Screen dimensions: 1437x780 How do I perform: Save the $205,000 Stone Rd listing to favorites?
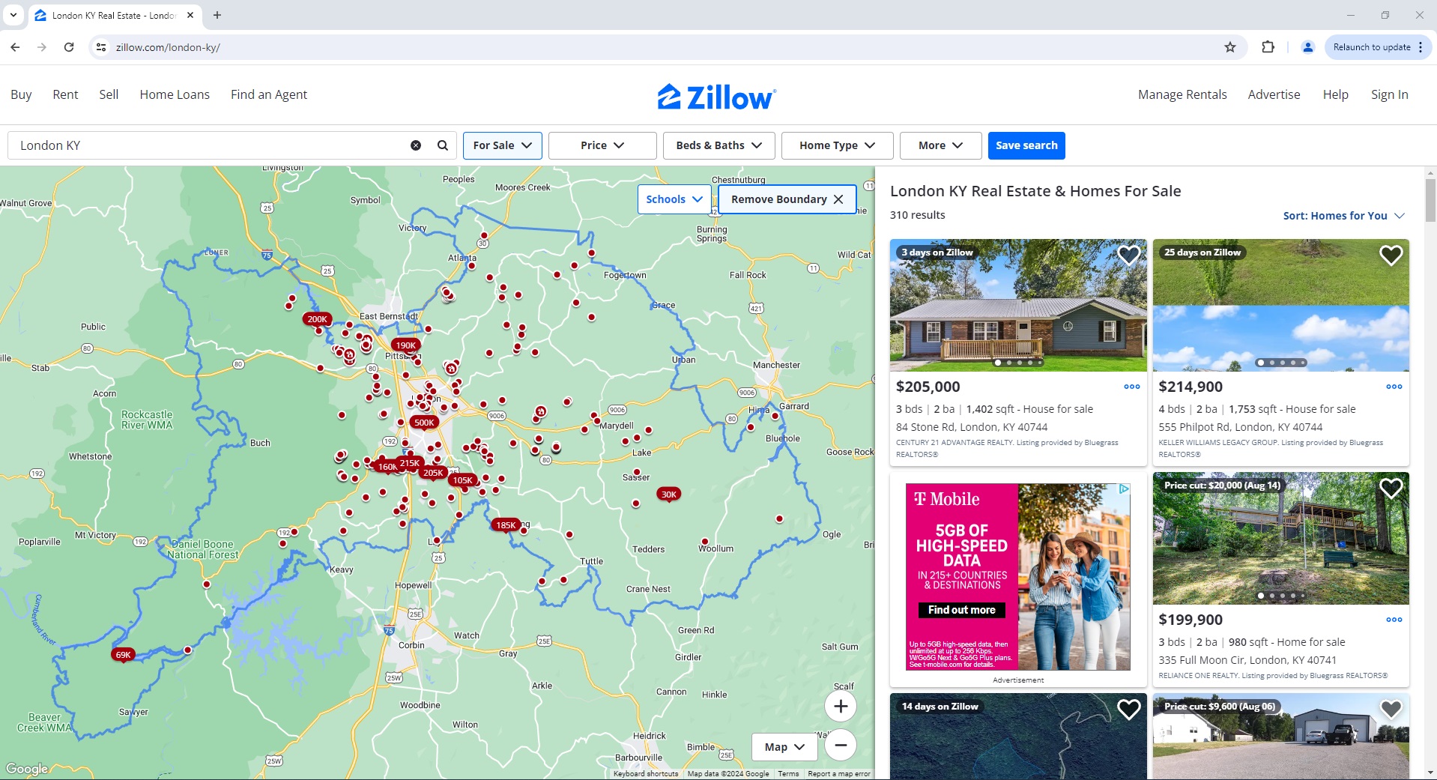(x=1128, y=255)
